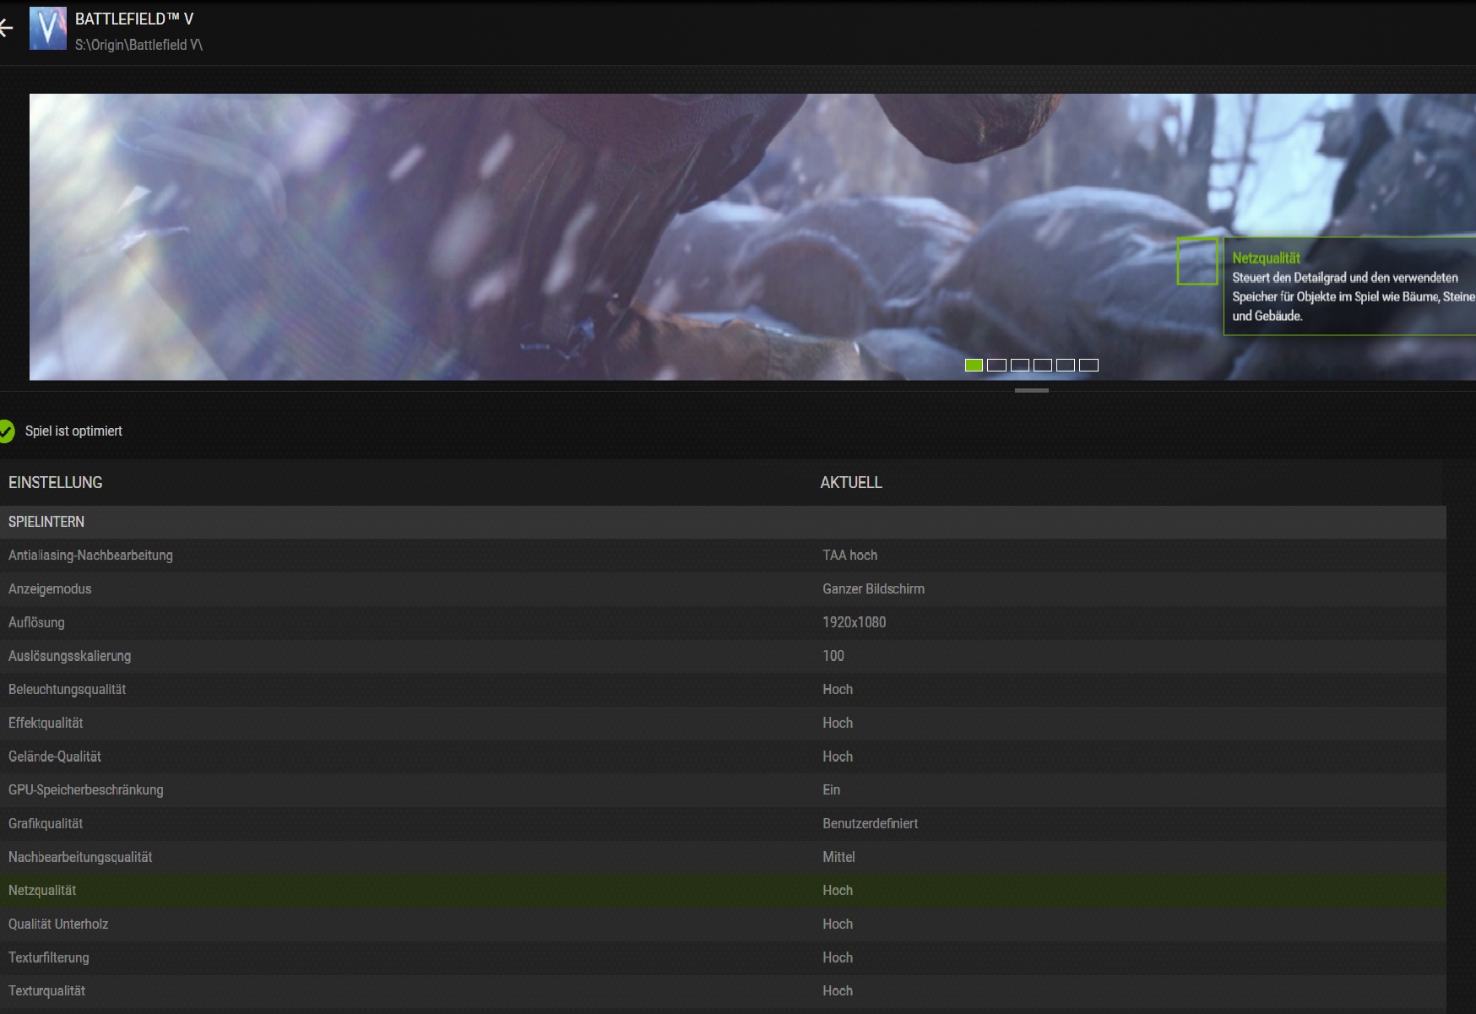This screenshot has height=1014, width=1476.
Task: Click Hoch value for Texturqualität
Action: (838, 991)
